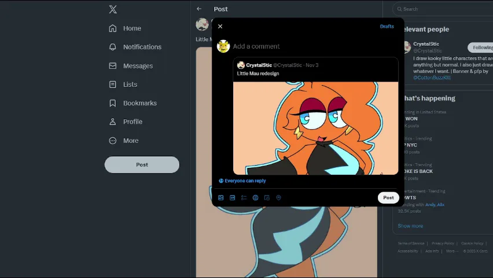Open the @CottonBuzzKill mention link

tap(432, 78)
